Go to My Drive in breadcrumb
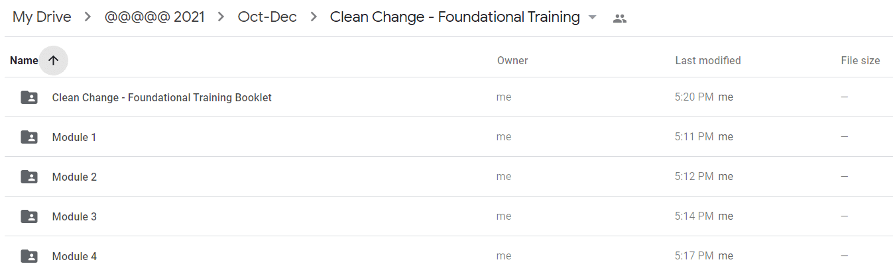 click(42, 17)
